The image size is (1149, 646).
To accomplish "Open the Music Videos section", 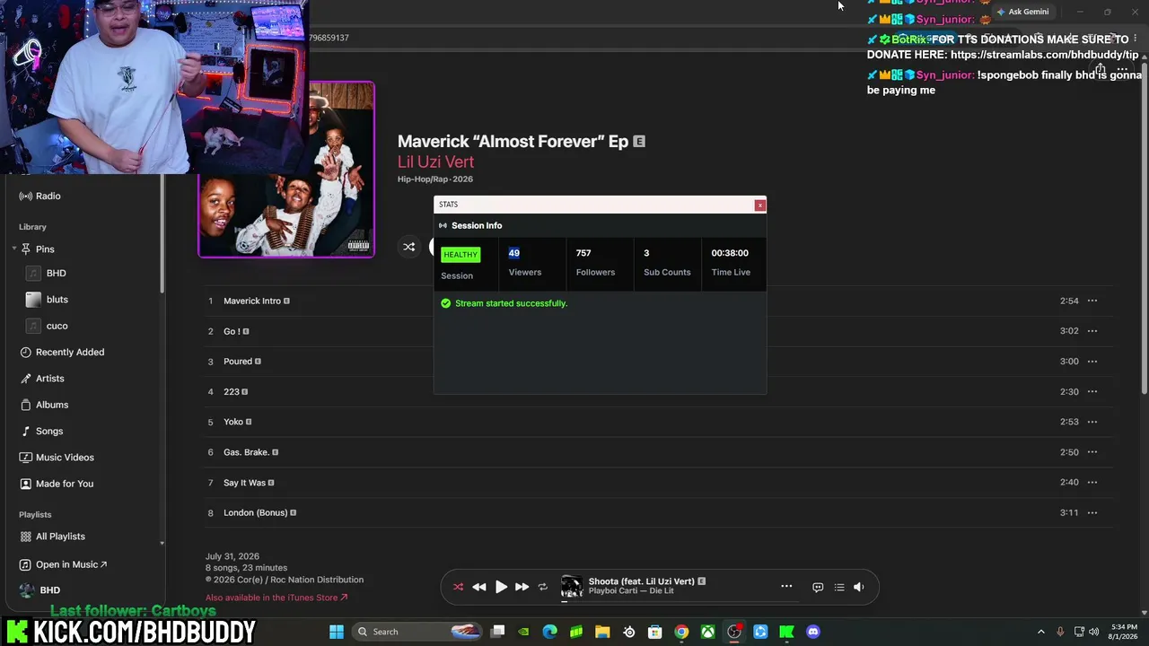I will tap(65, 458).
